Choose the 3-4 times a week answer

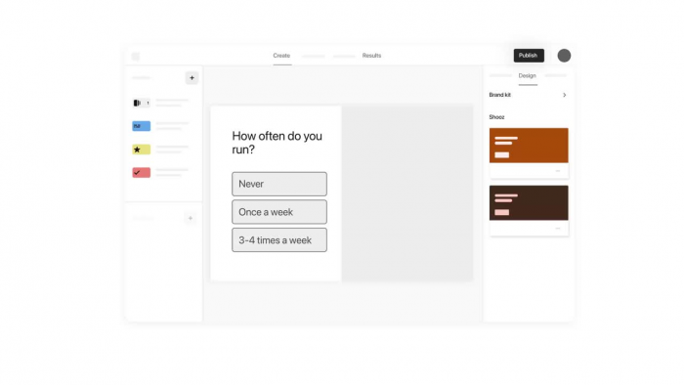[279, 239]
